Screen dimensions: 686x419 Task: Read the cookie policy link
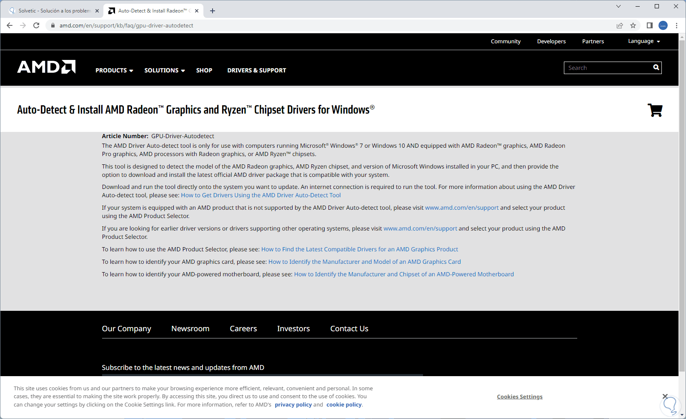(344, 404)
